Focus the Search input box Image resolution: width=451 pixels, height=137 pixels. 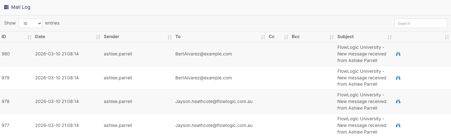point(421,23)
